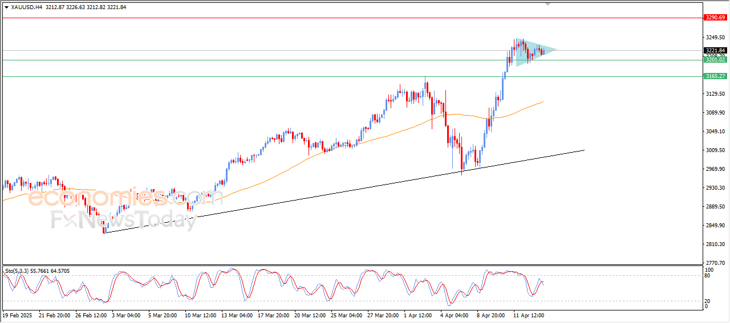Click the 13 Mar 04:00 time label
This screenshot has height=323, width=730.
point(237,315)
